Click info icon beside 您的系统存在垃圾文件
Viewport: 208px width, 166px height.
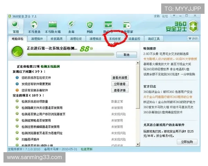coord(17,77)
